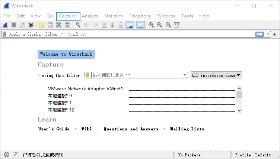Open the Help menu
The image size is (280, 159).
204,16
